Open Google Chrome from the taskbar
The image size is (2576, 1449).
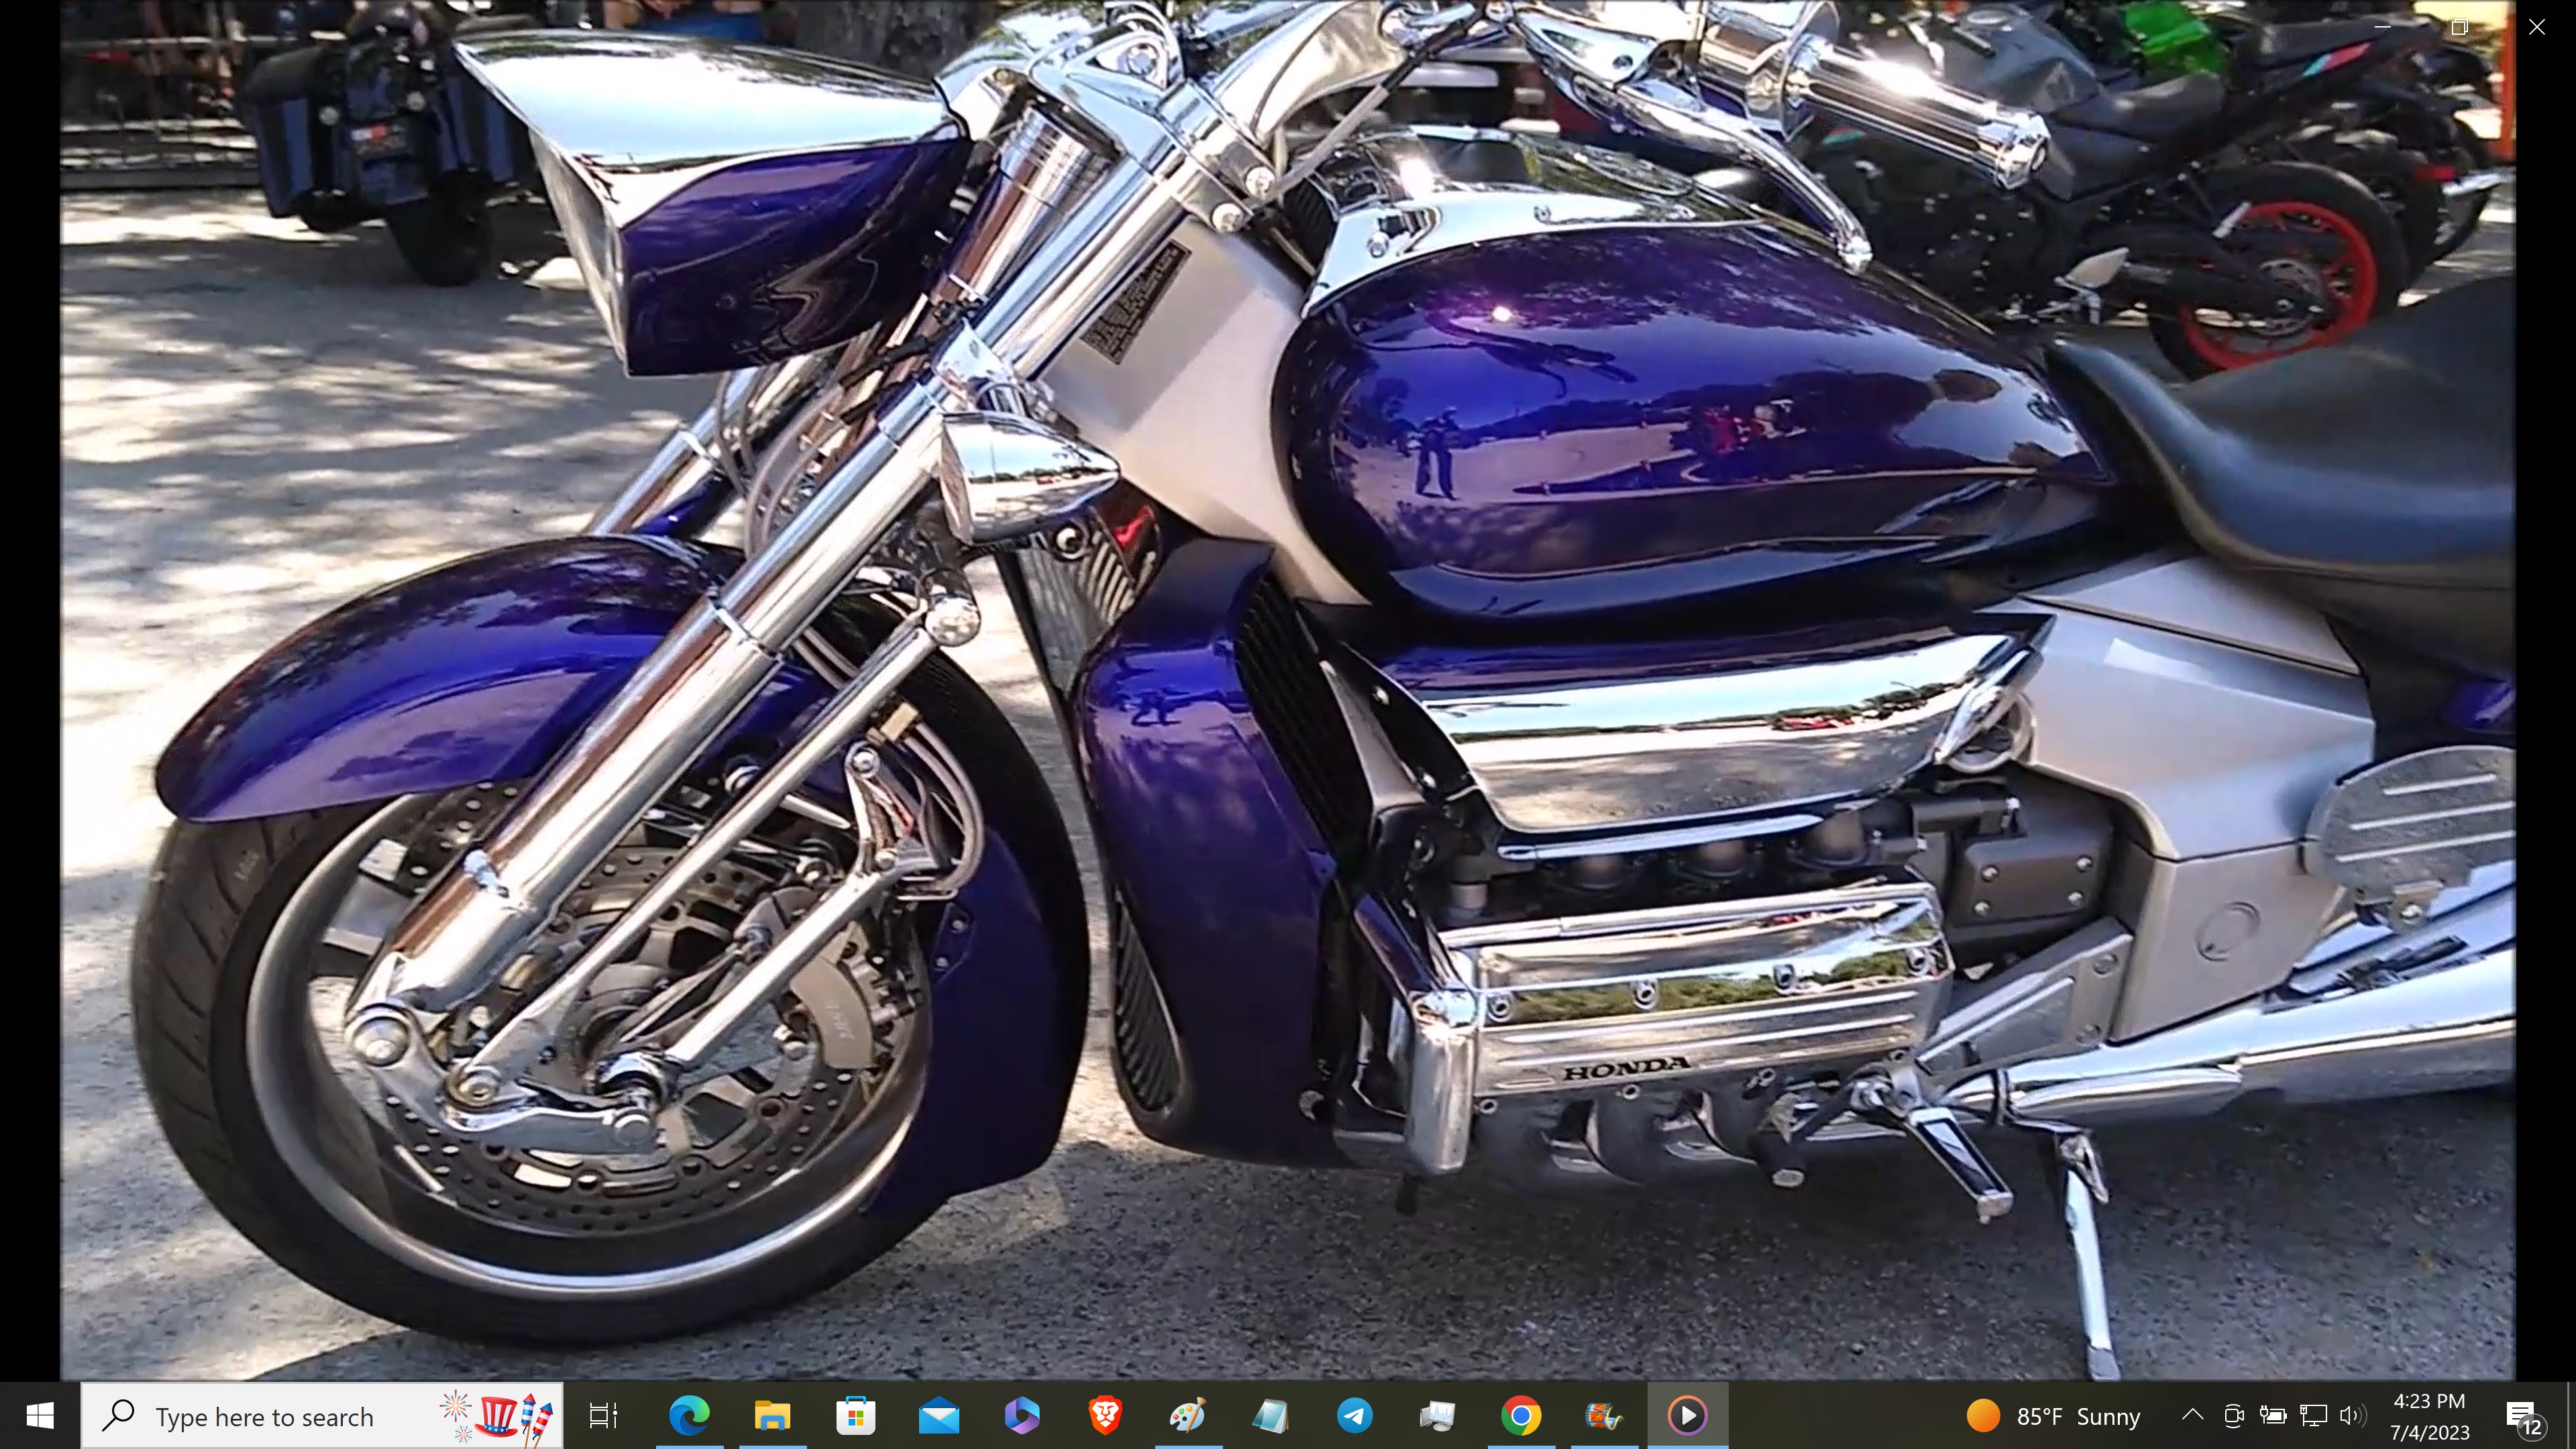[1521, 1415]
